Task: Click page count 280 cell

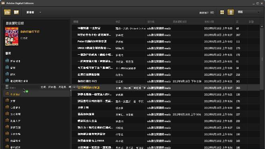Action: pyautogui.click(x=238, y=108)
